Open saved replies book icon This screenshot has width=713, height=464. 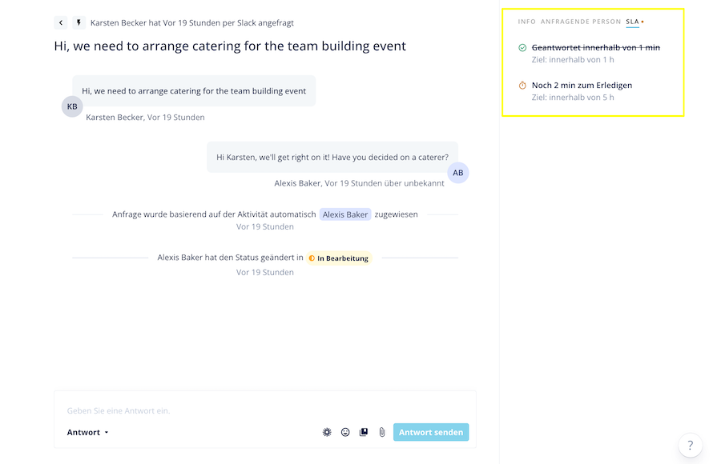click(x=364, y=432)
